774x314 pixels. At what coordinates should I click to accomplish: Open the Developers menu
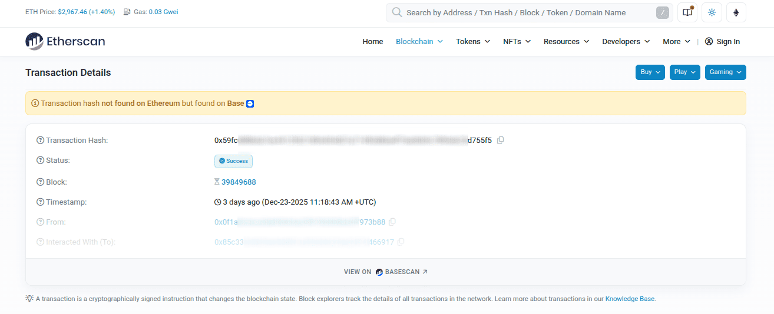point(626,42)
